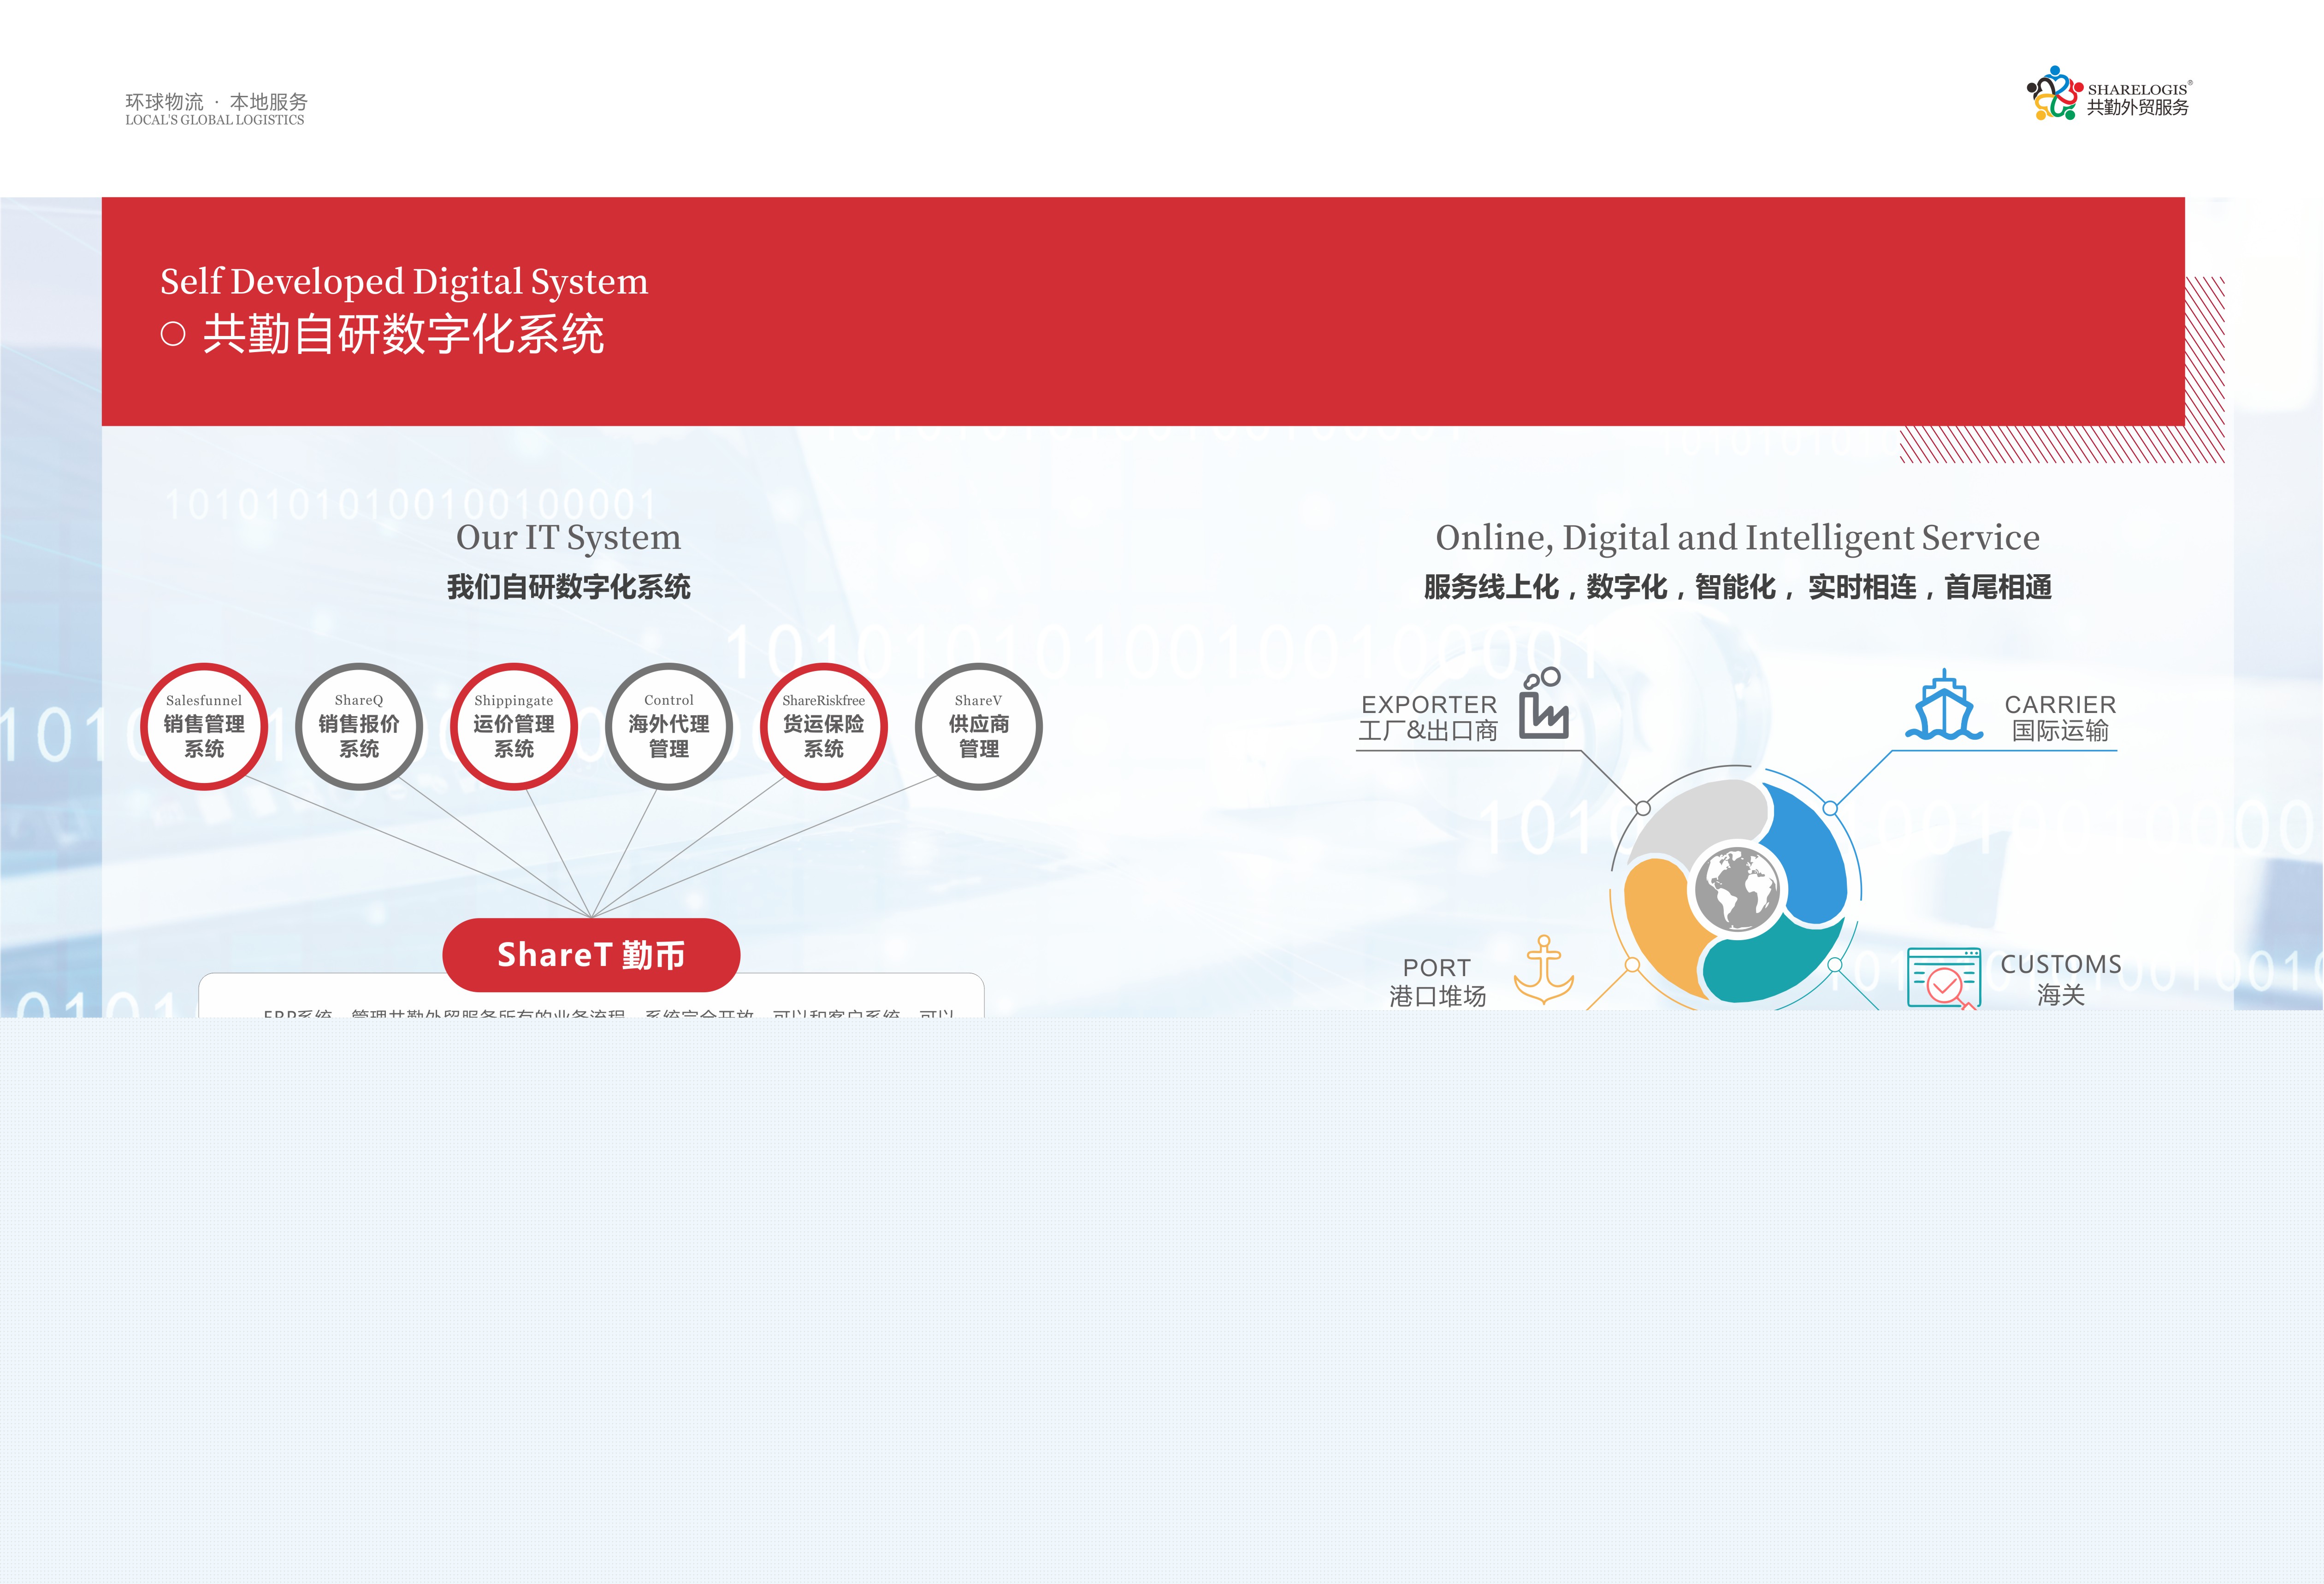Click the 'Our IT System' heading
This screenshot has width=2324, height=1584.
568,538
